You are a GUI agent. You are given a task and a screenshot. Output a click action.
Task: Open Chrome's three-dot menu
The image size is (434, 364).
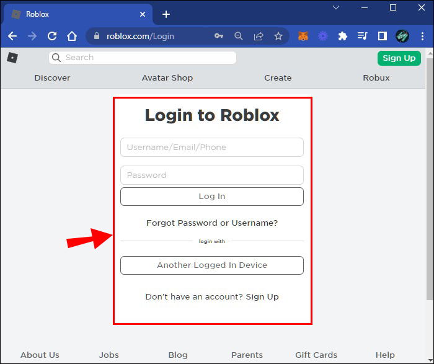tap(422, 36)
